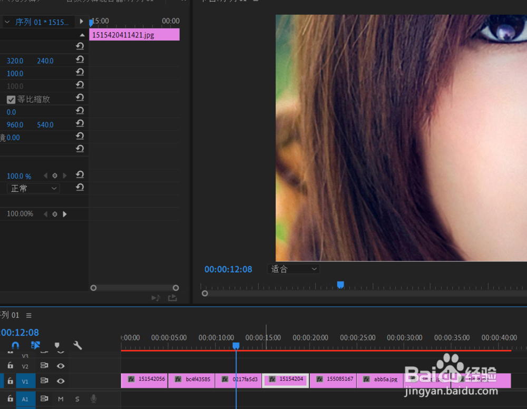Reset the opacity 100.0 % row
This screenshot has height=409, width=527.
[x=80, y=175]
